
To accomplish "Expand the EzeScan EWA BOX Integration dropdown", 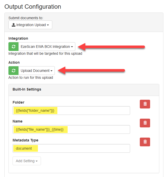I will (x=47, y=47).
